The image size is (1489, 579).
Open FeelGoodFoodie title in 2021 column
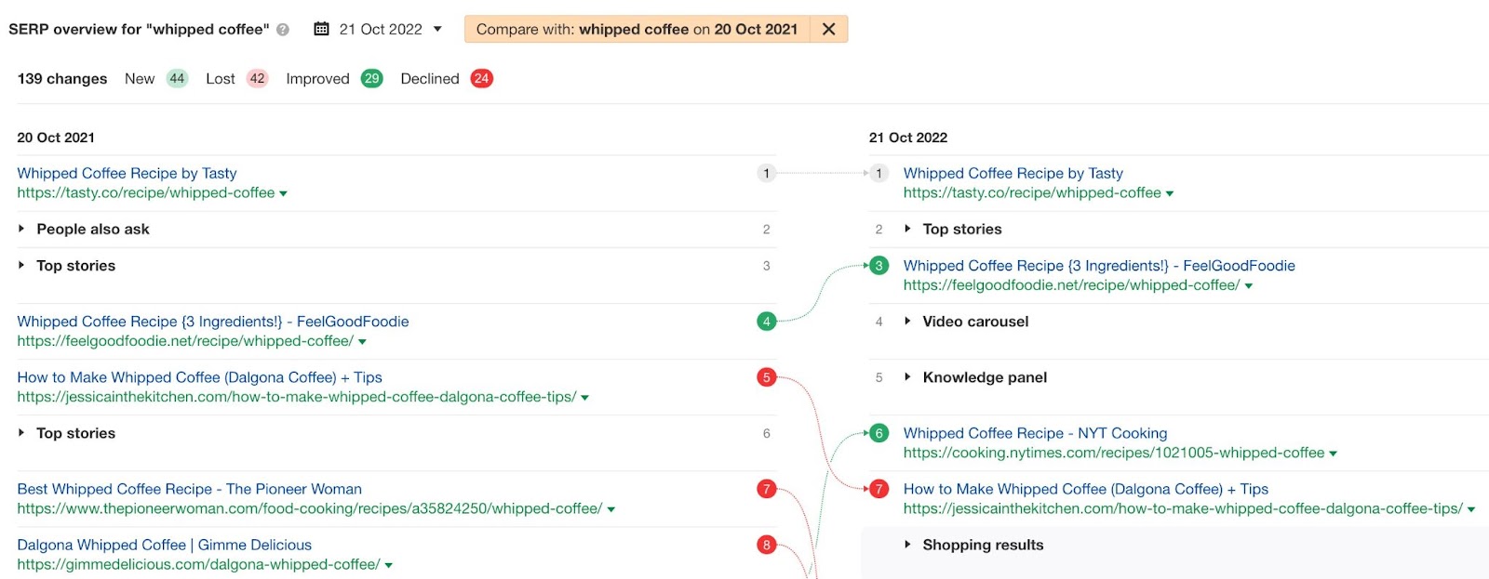213,322
